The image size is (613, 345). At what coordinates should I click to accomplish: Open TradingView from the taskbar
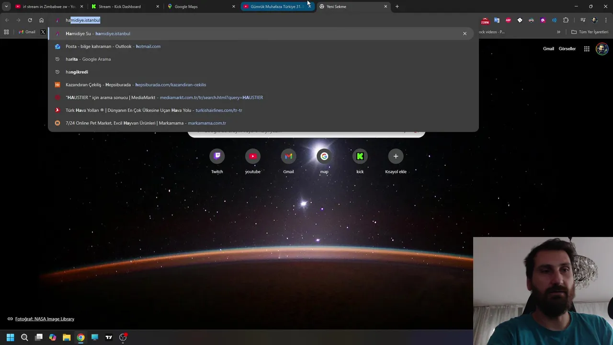pos(109,337)
